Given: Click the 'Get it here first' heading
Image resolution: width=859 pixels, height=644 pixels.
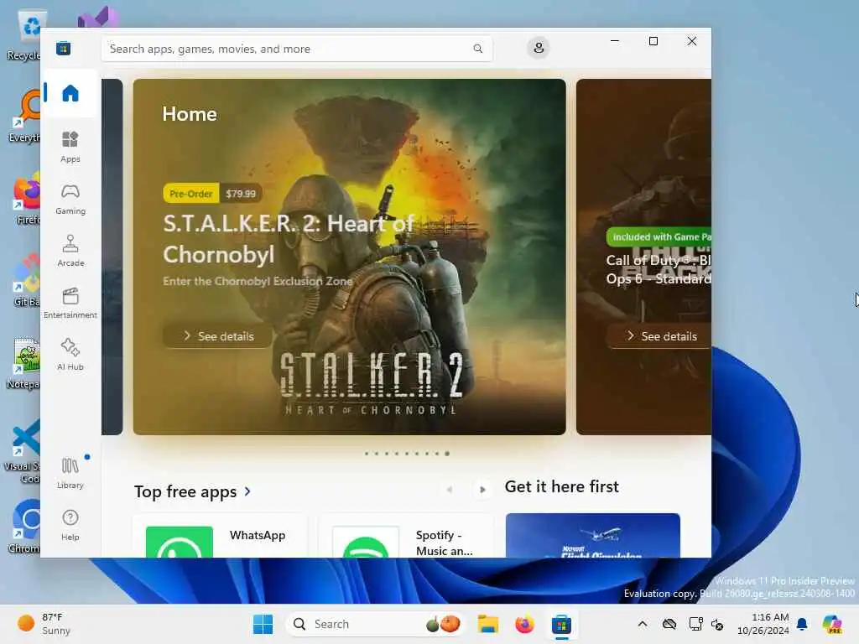Looking at the screenshot, I should click(x=561, y=486).
